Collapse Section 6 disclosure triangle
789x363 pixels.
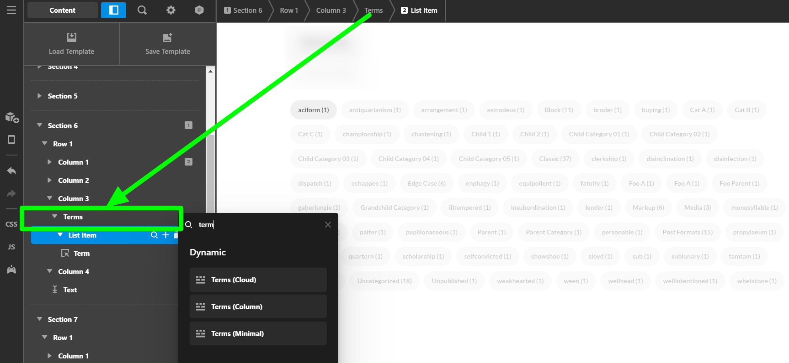(x=39, y=125)
